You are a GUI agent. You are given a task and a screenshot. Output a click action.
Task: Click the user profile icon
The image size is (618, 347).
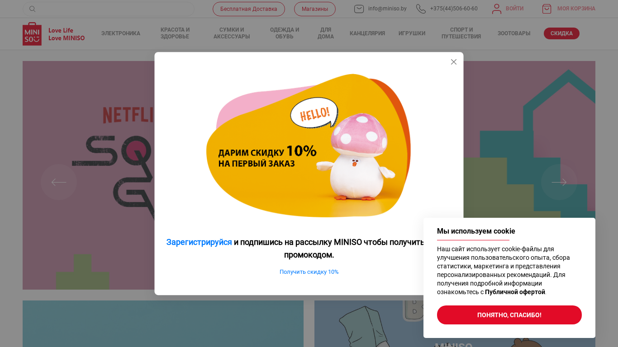(497, 9)
